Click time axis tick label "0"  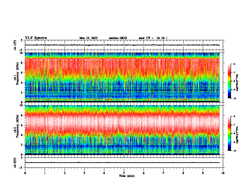[x=25, y=173]
